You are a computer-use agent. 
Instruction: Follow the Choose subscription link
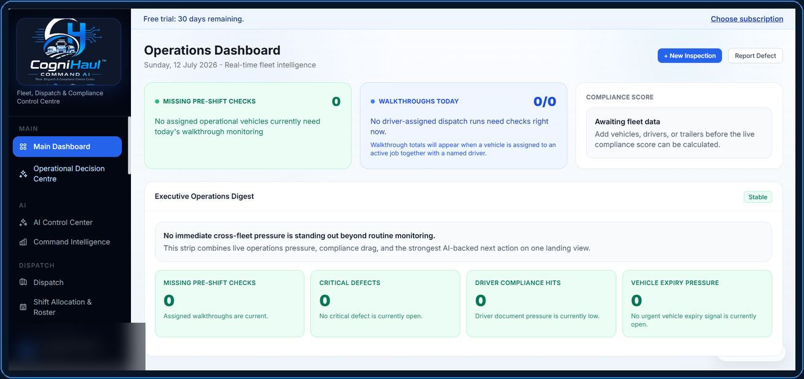click(x=747, y=19)
